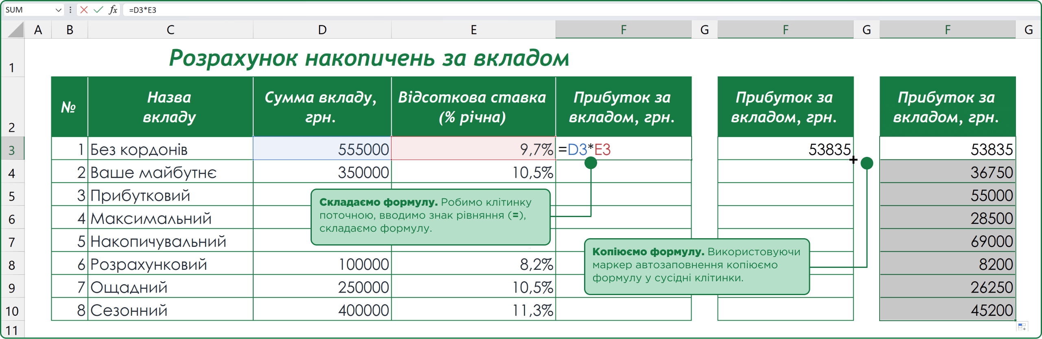Click the 'Сумма вкладу, грн.' header cell

[x=322, y=107]
